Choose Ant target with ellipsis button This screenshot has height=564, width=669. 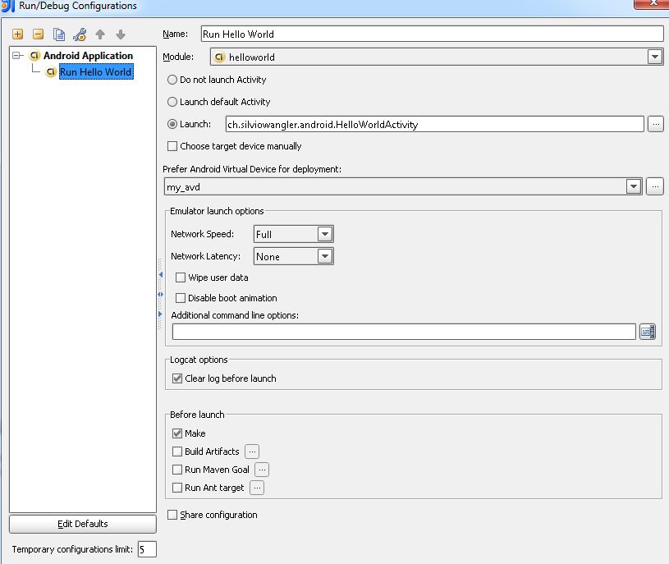click(257, 488)
